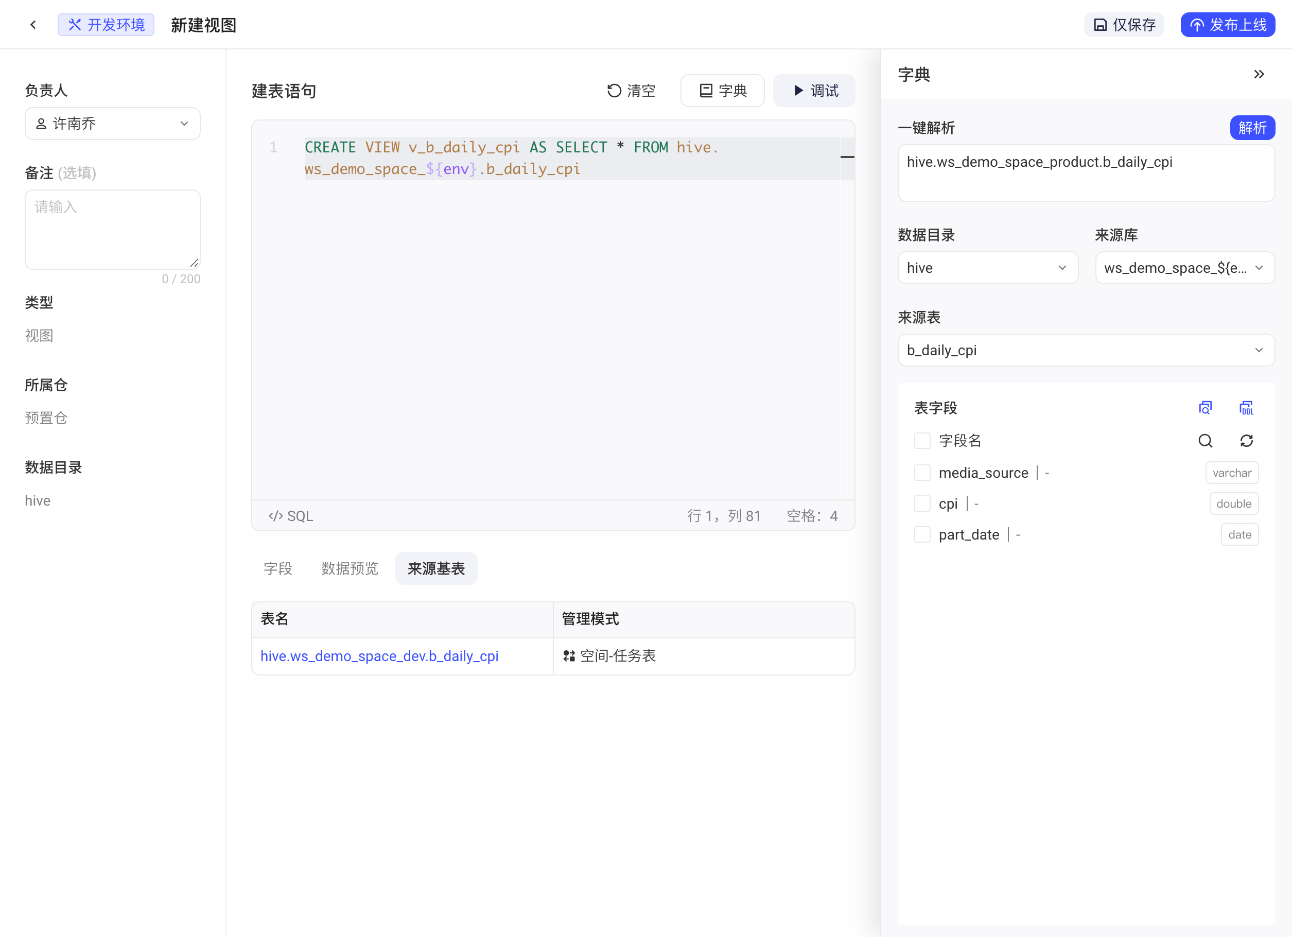1292x937 pixels.
Task: Check the part_date field checkbox
Action: (922, 535)
